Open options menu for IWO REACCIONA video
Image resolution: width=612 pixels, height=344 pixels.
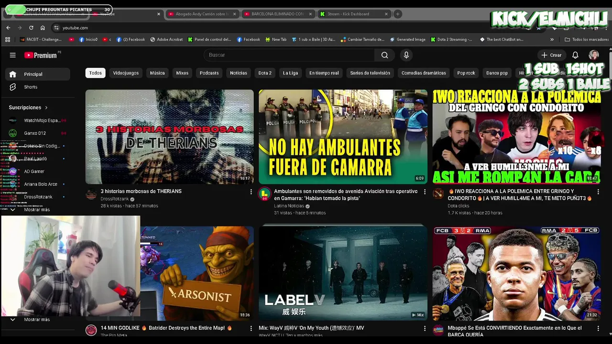point(598,192)
